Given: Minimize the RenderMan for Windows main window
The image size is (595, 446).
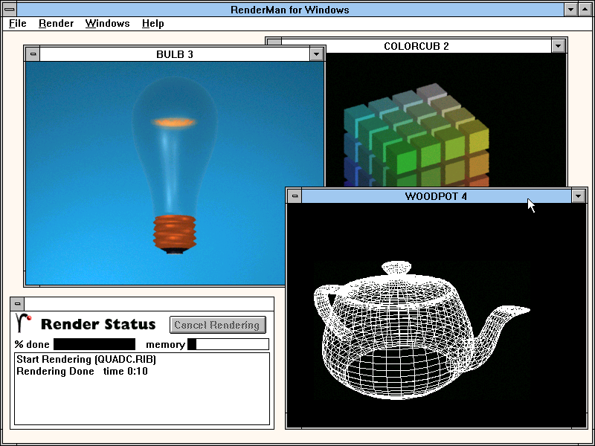Looking at the screenshot, I should click(570, 10).
